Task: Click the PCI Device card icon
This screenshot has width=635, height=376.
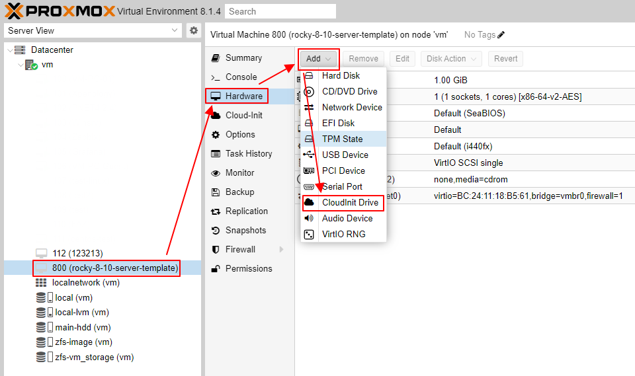Action: [x=309, y=170]
